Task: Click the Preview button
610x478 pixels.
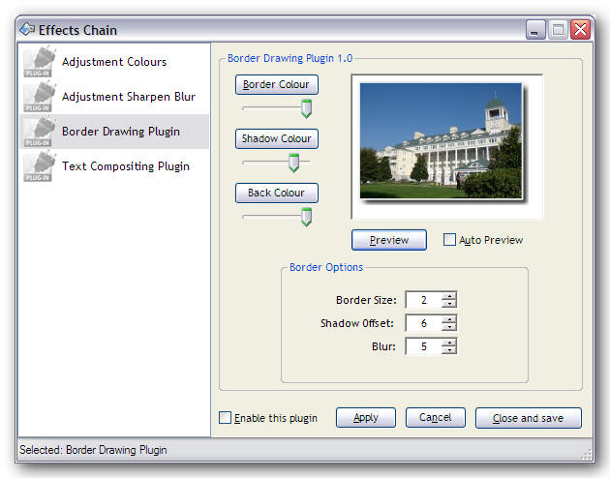Action: point(389,240)
